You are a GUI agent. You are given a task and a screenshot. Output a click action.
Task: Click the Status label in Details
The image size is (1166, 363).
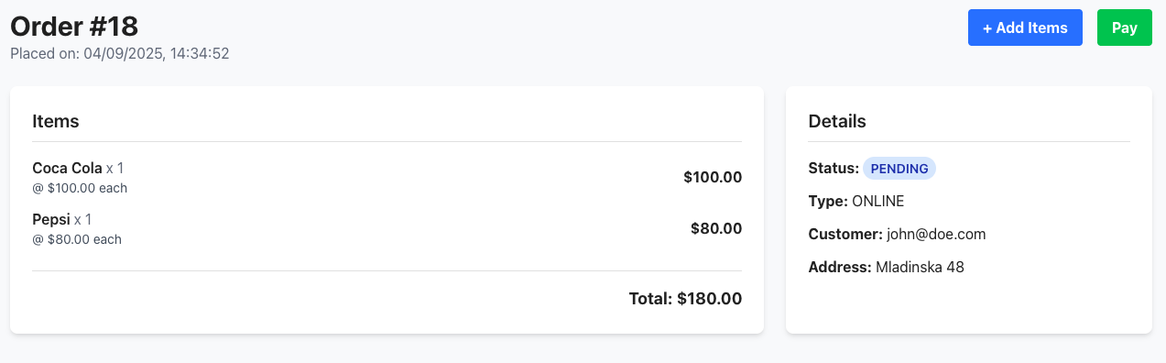(834, 168)
